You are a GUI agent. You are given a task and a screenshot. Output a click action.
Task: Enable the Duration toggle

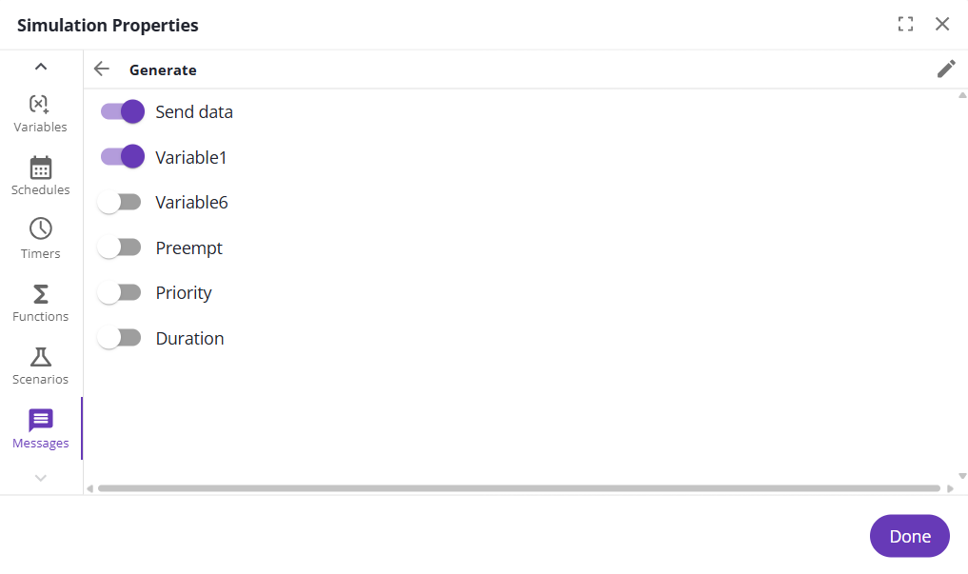(x=120, y=338)
